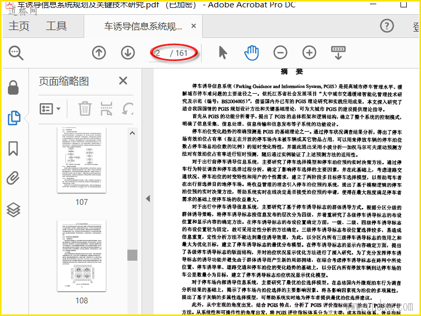Switch to the 主页 tab
Screen dimensions: 421x316
19,26
